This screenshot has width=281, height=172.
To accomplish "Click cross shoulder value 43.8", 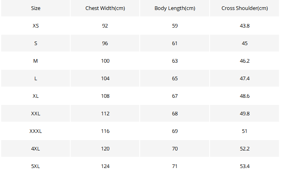I will point(245,26).
